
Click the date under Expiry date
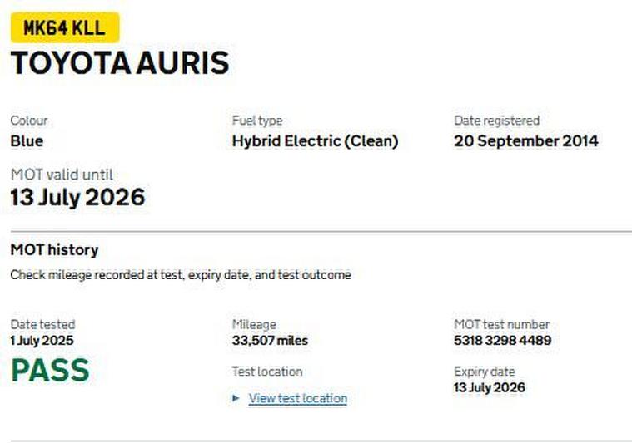(x=489, y=388)
